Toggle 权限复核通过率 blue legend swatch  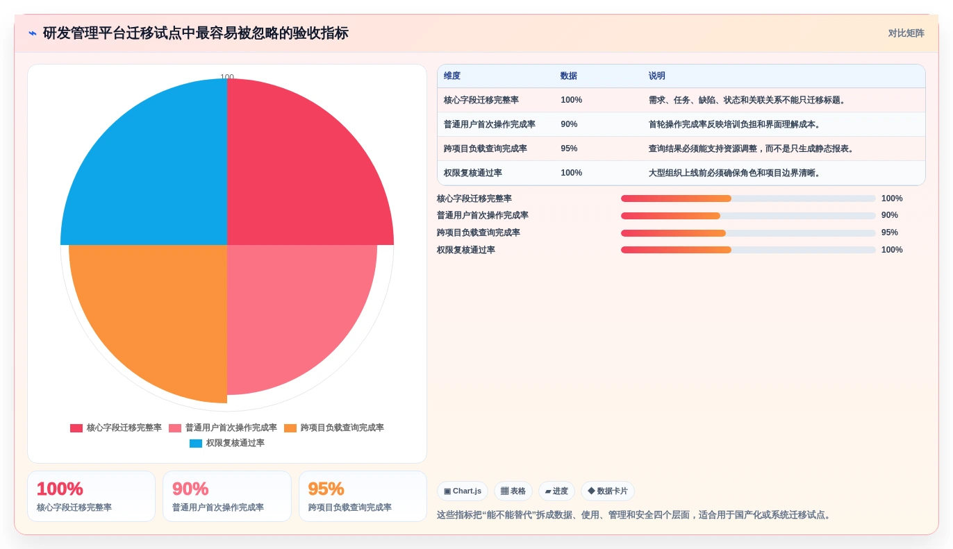point(196,444)
